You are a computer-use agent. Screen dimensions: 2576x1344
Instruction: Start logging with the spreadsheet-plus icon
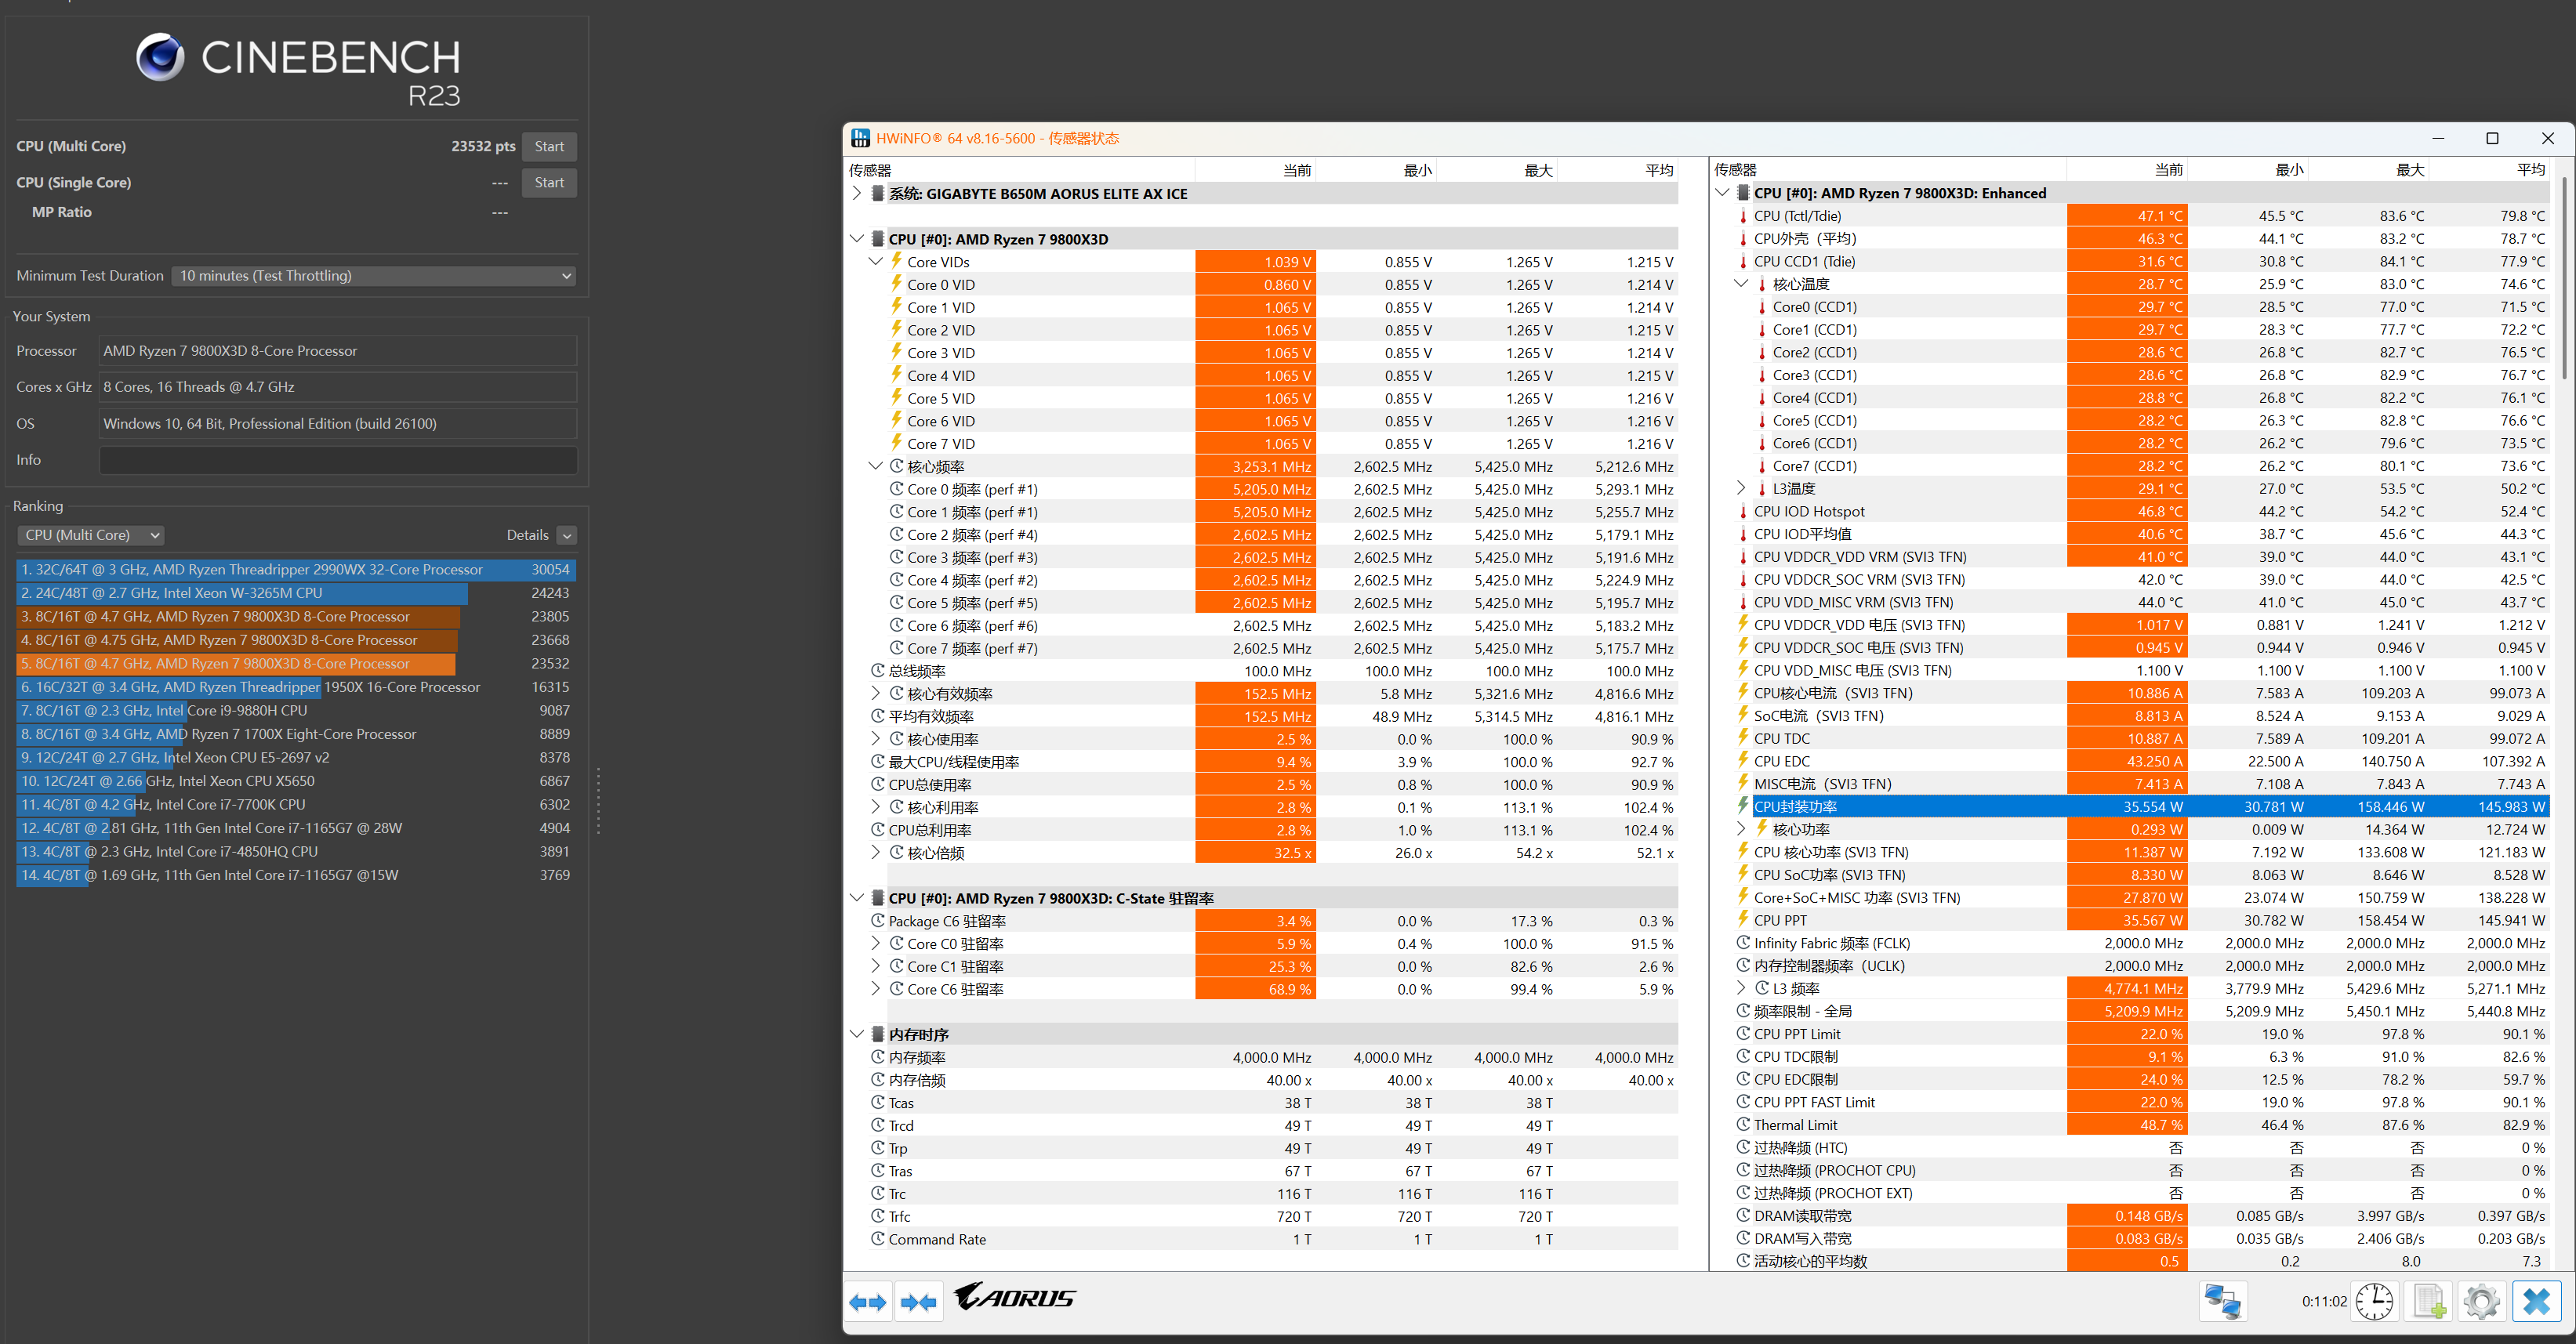click(2428, 1301)
